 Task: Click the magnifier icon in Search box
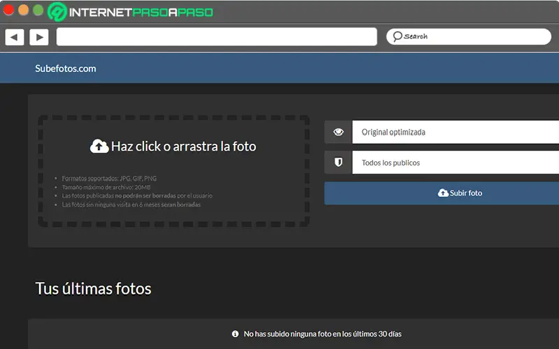[397, 36]
